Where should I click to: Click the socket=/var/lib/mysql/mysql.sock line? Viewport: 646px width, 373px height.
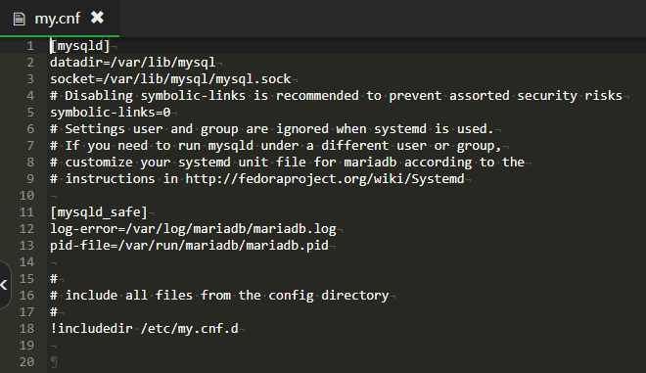coord(170,78)
